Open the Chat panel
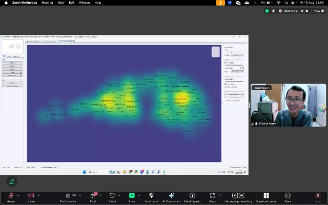Image resolution: width=328 pixels, height=205 pixels. pyautogui.click(x=93, y=196)
